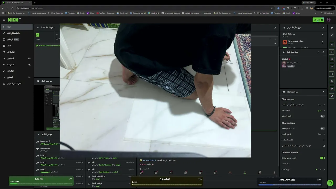Image resolution: width=336 pixels, height=189 pixels.
Task: Open الإنجازات in the sidebar
Action: [17, 52]
